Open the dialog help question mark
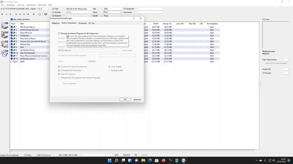Viewport: 293px width, 164px height. tap(134, 18)
